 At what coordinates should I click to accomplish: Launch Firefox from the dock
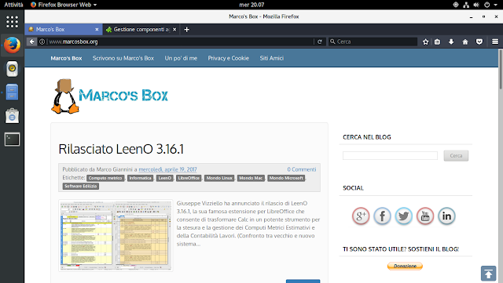(13, 45)
